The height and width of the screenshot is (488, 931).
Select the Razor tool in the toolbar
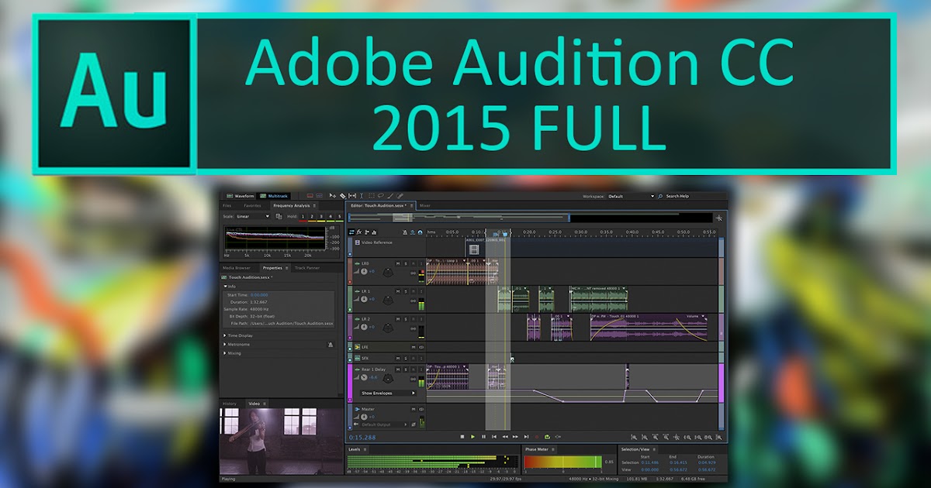click(x=342, y=196)
